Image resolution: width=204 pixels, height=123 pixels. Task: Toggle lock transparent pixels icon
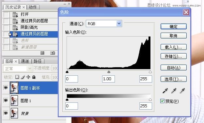point(17,77)
